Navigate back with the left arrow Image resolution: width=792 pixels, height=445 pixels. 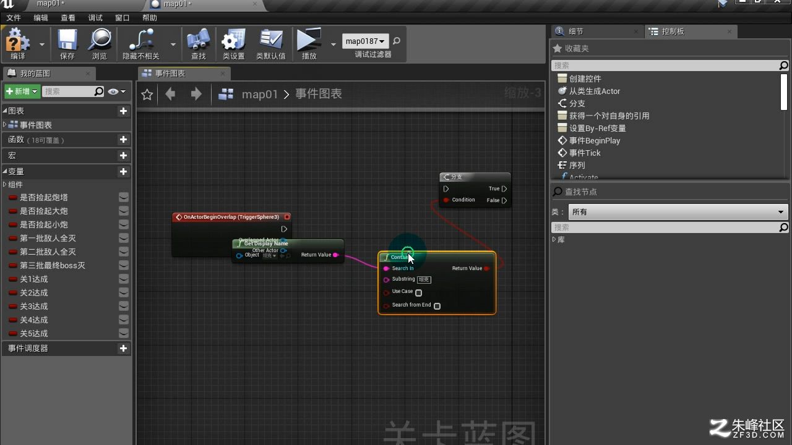coord(170,94)
